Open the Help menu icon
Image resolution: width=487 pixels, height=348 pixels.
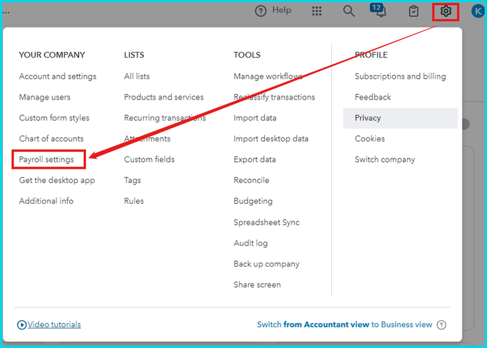click(x=261, y=12)
